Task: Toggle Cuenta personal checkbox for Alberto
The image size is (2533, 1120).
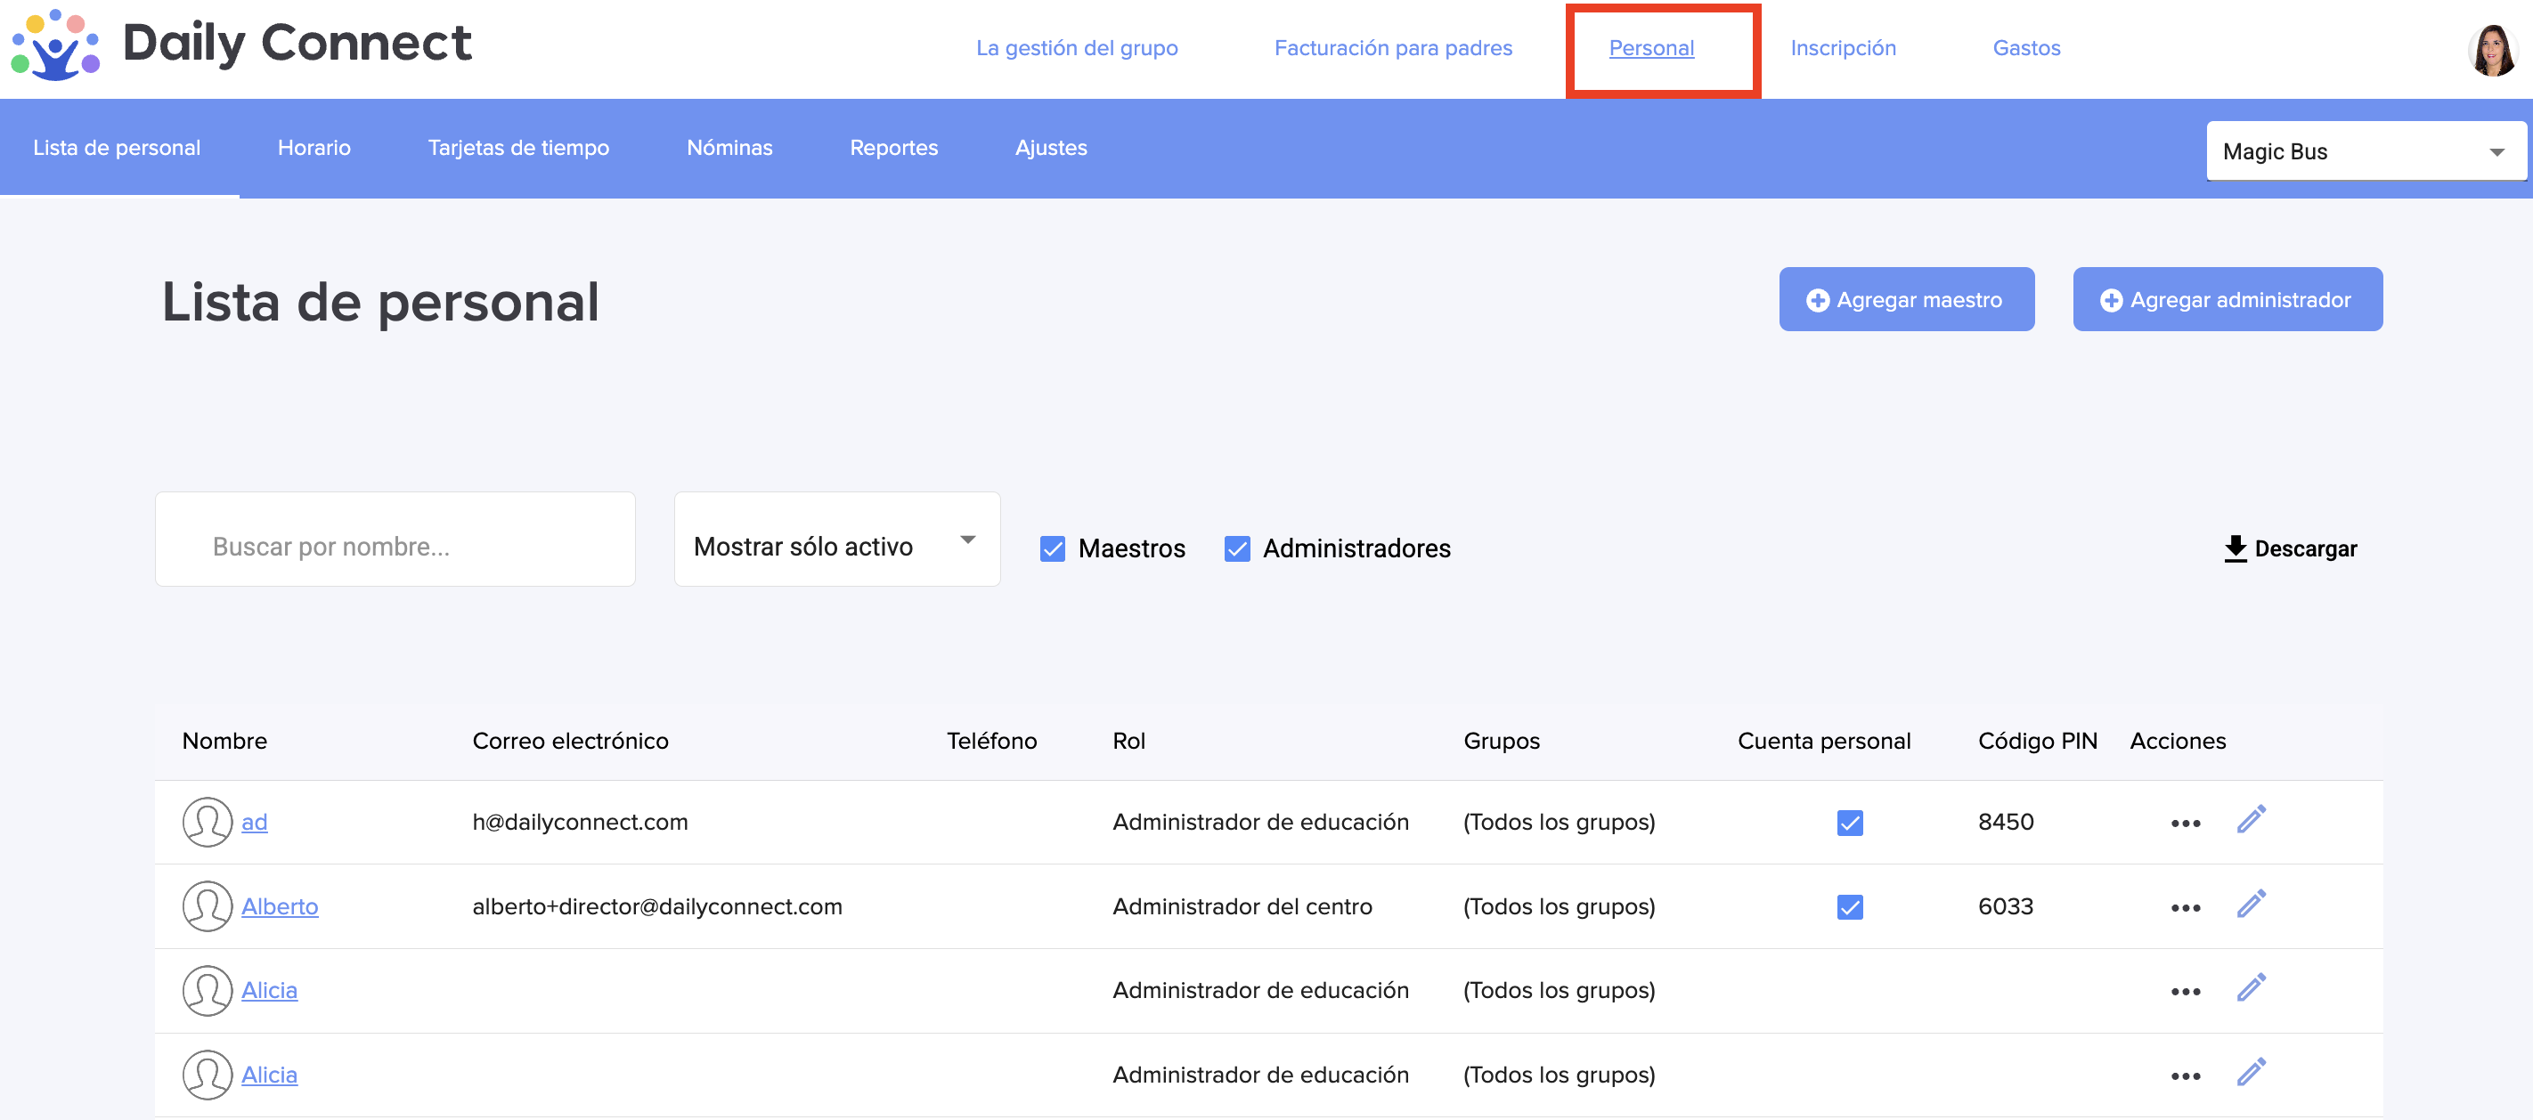Action: click(1850, 906)
